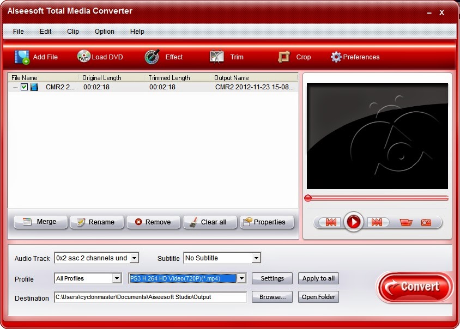Click the film strip icon beside CMR2 file
This screenshot has height=329, width=460.
tap(34, 87)
